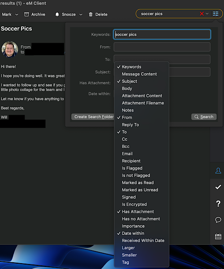Select Marked as Read menu item

tap(142, 182)
